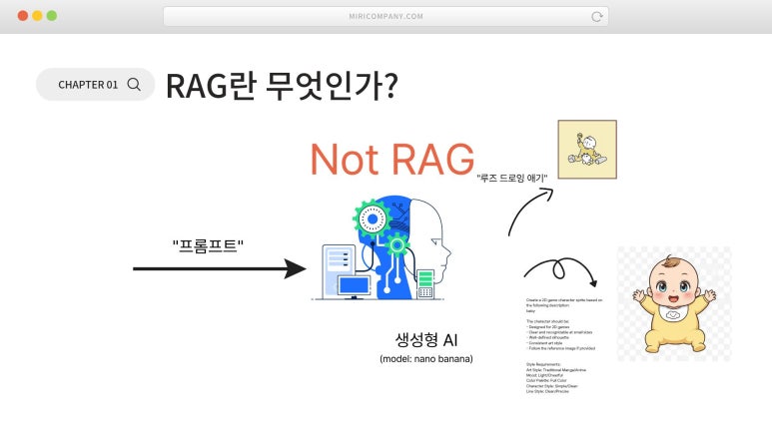Click the reload icon in address bar
The image size is (772, 434).
(596, 17)
